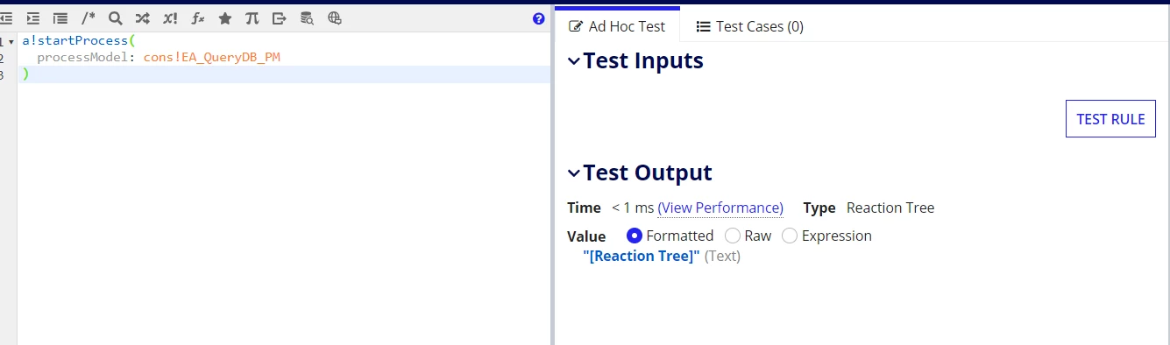Click the globe with cursor icon
This screenshot has height=345, width=1170.
[x=335, y=18]
